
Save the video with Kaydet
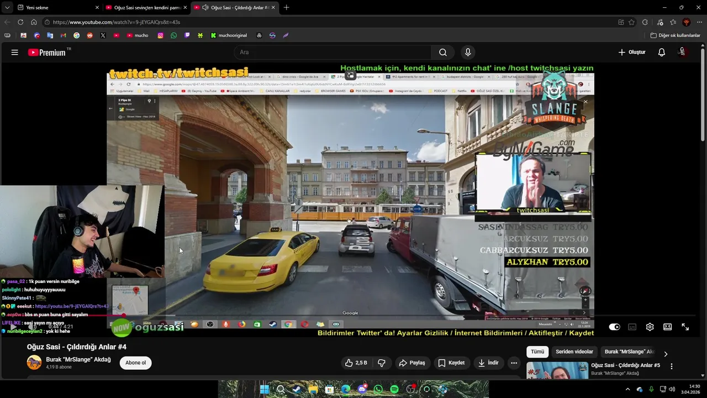click(x=451, y=363)
